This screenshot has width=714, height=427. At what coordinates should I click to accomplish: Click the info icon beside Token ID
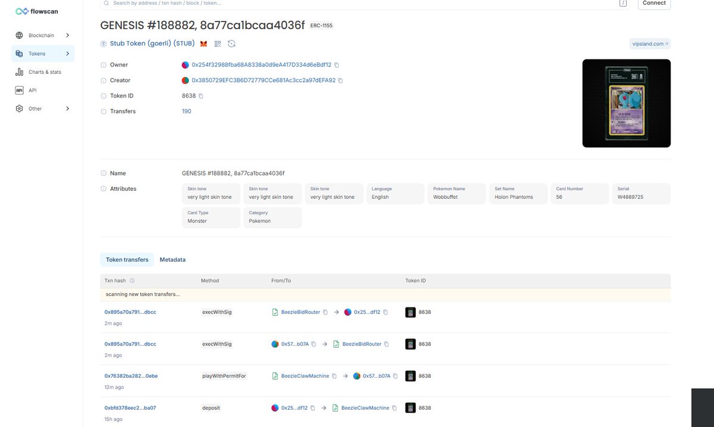(104, 96)
